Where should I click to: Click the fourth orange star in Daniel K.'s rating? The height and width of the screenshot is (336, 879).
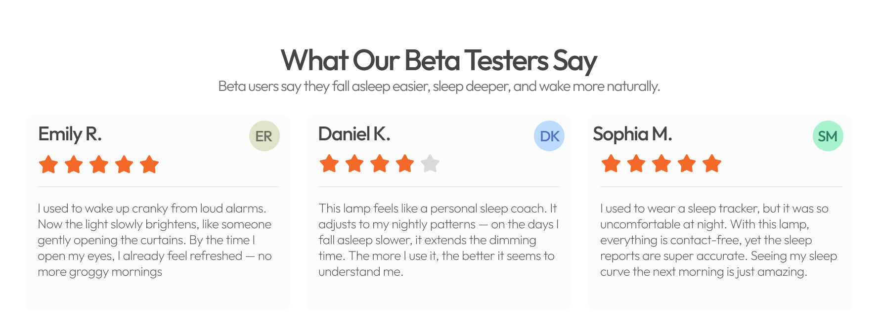point(405,164)
